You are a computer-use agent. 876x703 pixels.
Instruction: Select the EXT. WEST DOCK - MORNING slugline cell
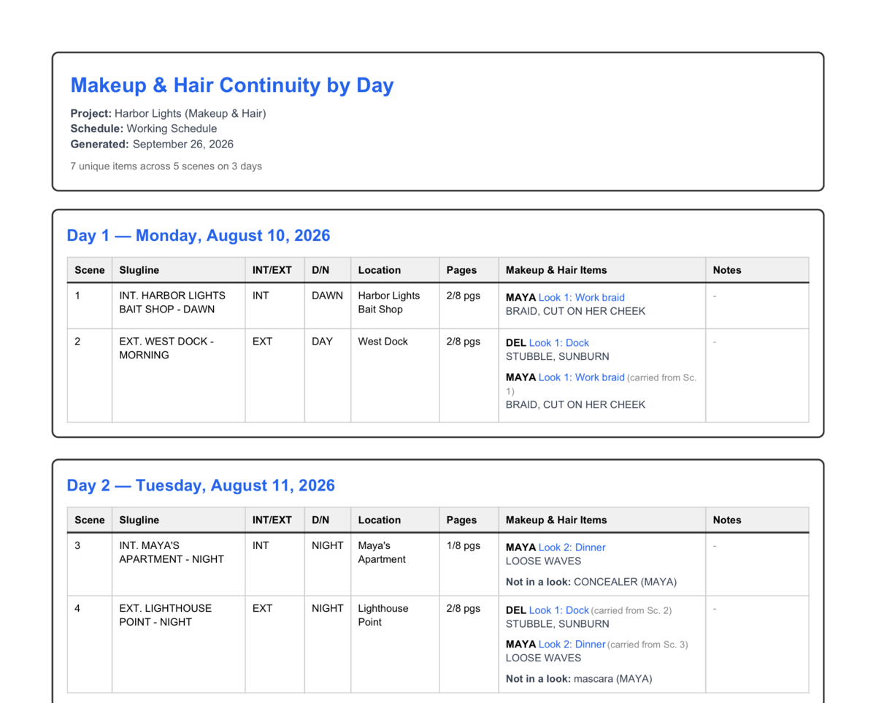pos(178,375)
